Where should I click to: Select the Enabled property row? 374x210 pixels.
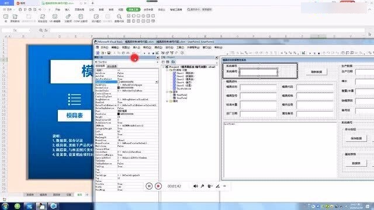[x=126, y=103]
